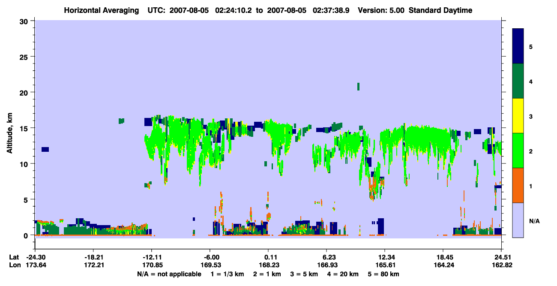Click 'Standard Daytime' in the title
The width and height of the screenshot is (557, 286).
[x=440, y=10]
